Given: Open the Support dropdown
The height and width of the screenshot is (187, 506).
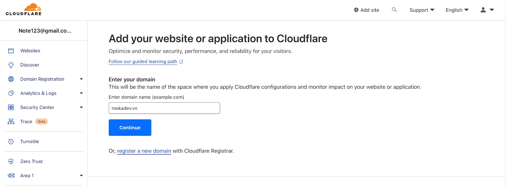Looking at the screenshot, I should tap(422, 10).
